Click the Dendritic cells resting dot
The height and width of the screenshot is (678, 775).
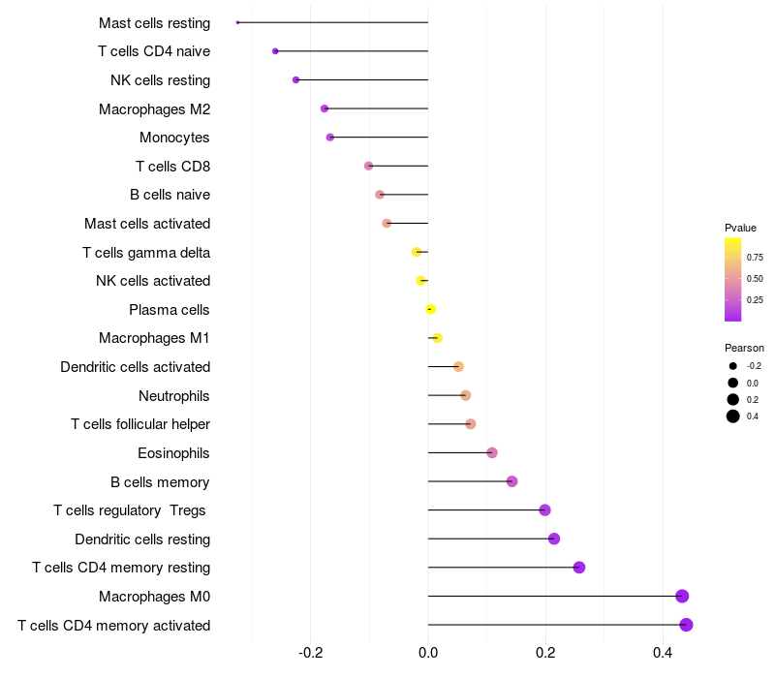(x=554, y=539)
